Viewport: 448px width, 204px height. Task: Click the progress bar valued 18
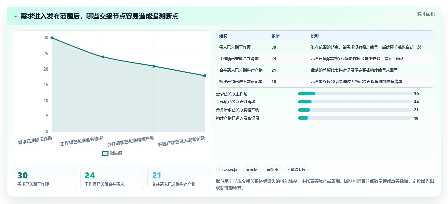(x=355, y=118)
